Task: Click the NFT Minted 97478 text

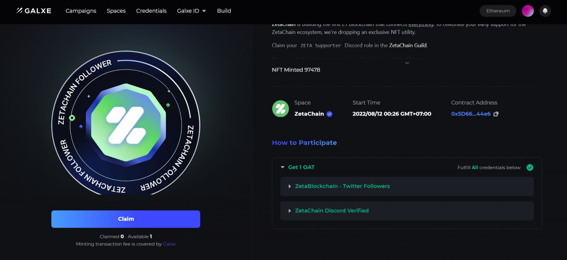Action: click(296, 70)
